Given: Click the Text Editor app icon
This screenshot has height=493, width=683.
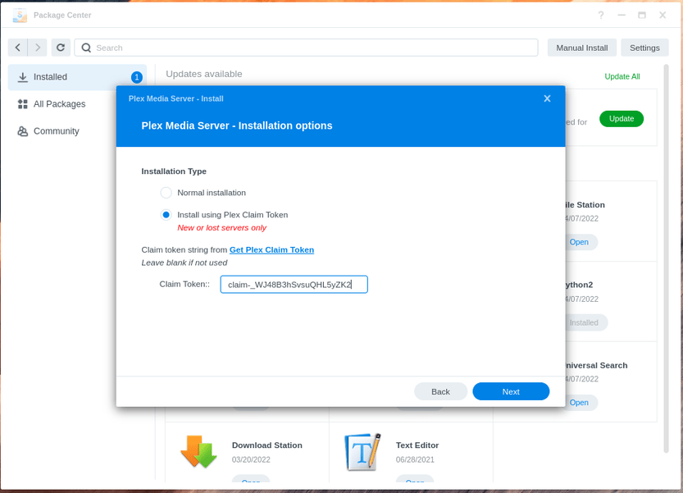Looking at the screenshot, I should [x=363, y=452].
